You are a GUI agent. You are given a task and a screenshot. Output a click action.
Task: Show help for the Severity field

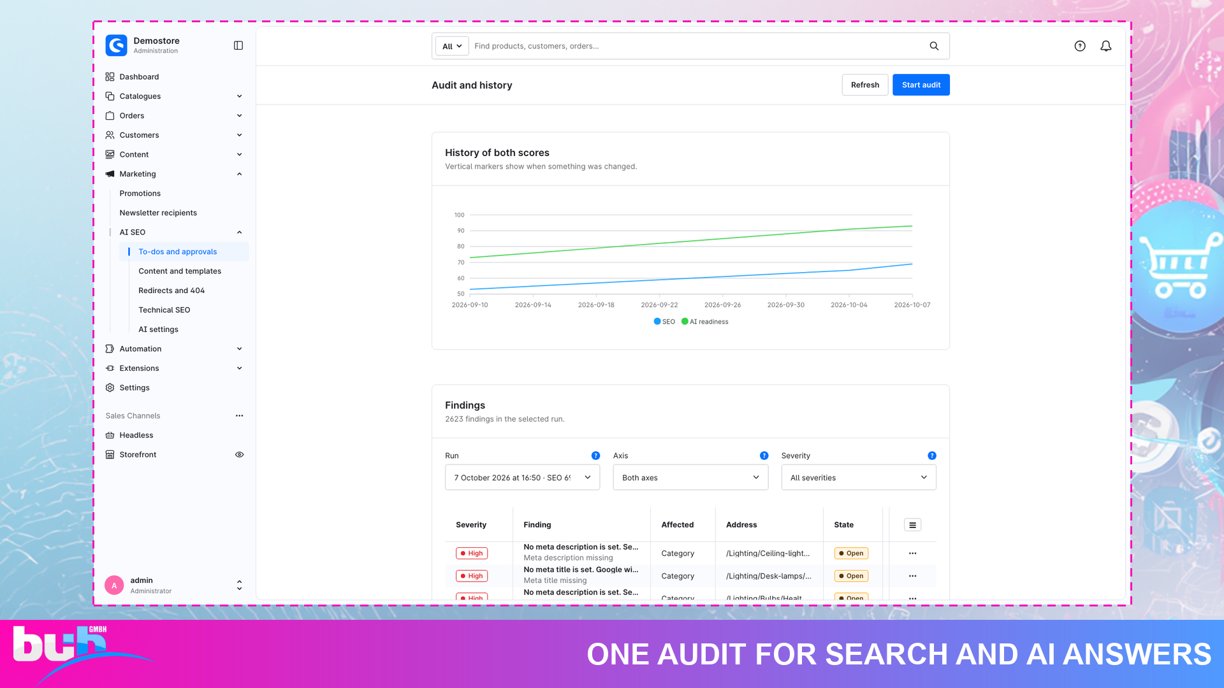(x=932, y=455)
